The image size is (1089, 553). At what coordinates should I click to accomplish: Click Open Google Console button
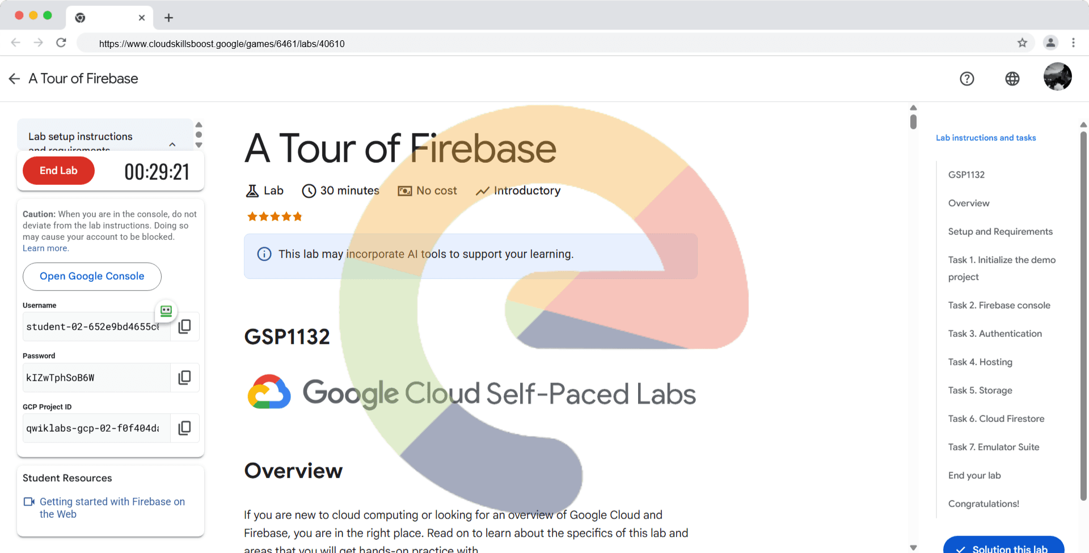[x=92, y=276]
